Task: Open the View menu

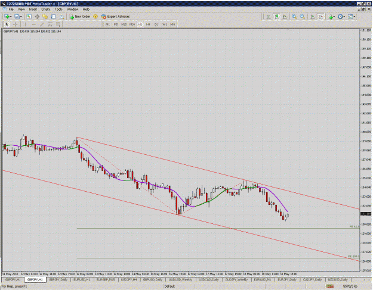Action: (21, 10)
